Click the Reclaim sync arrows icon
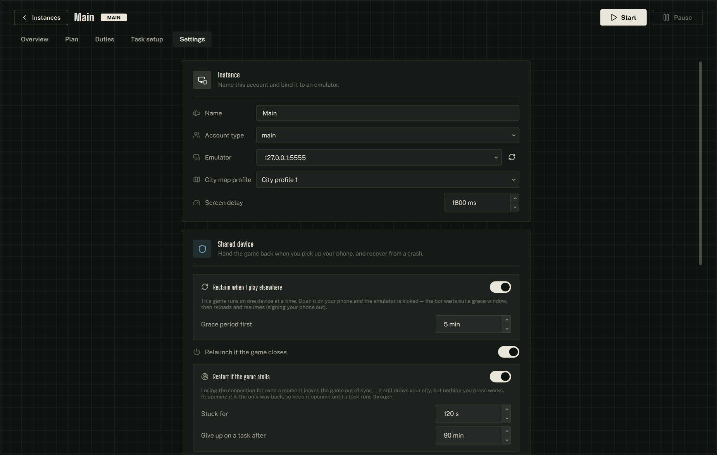717x455 pixels. pos(205,287)
